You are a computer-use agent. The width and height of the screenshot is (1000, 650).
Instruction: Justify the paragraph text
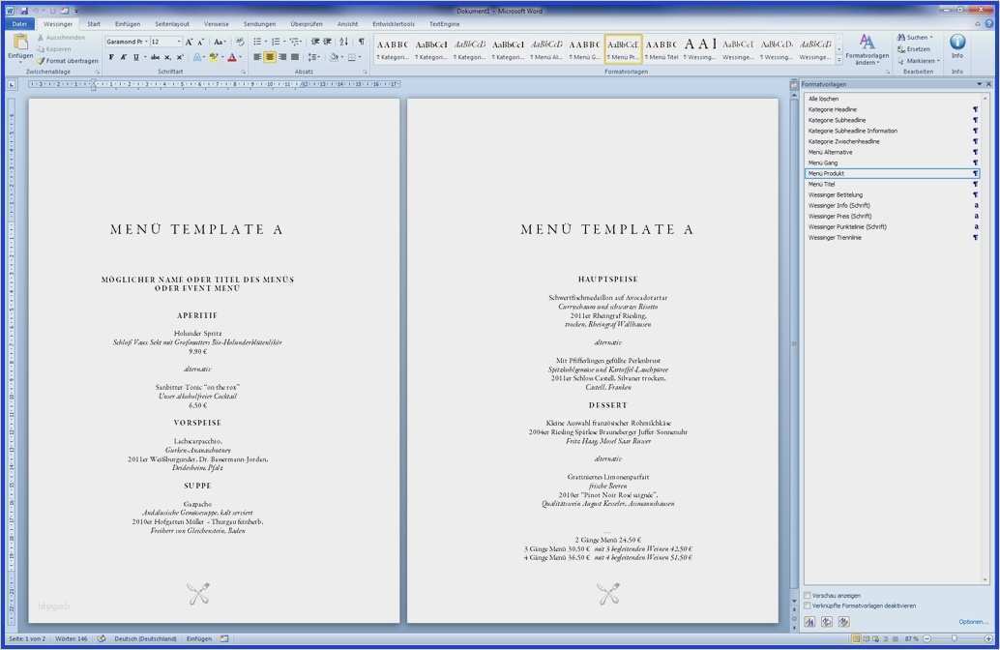[x=295, y=57]
